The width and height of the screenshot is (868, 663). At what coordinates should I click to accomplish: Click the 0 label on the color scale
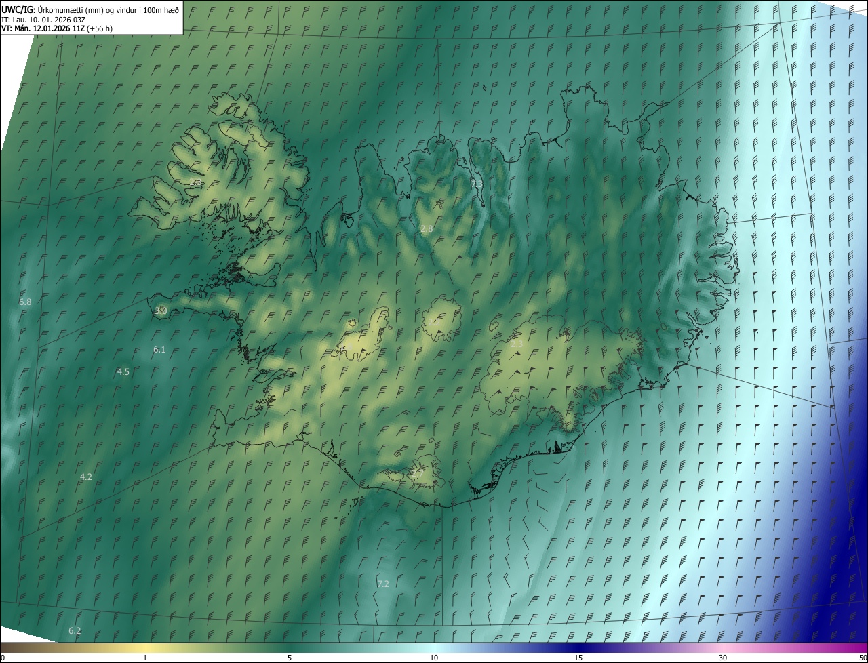[3, 658]
